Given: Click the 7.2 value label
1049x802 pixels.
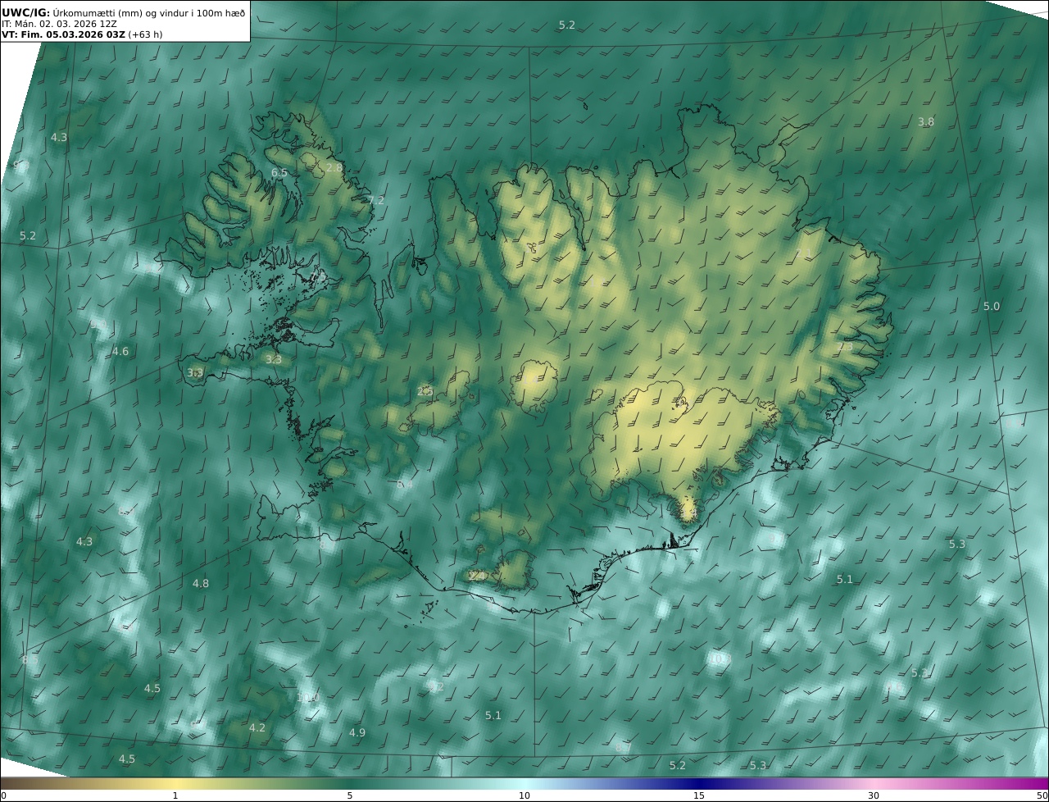Looking at the screenshot, I should tap(376, 200).
